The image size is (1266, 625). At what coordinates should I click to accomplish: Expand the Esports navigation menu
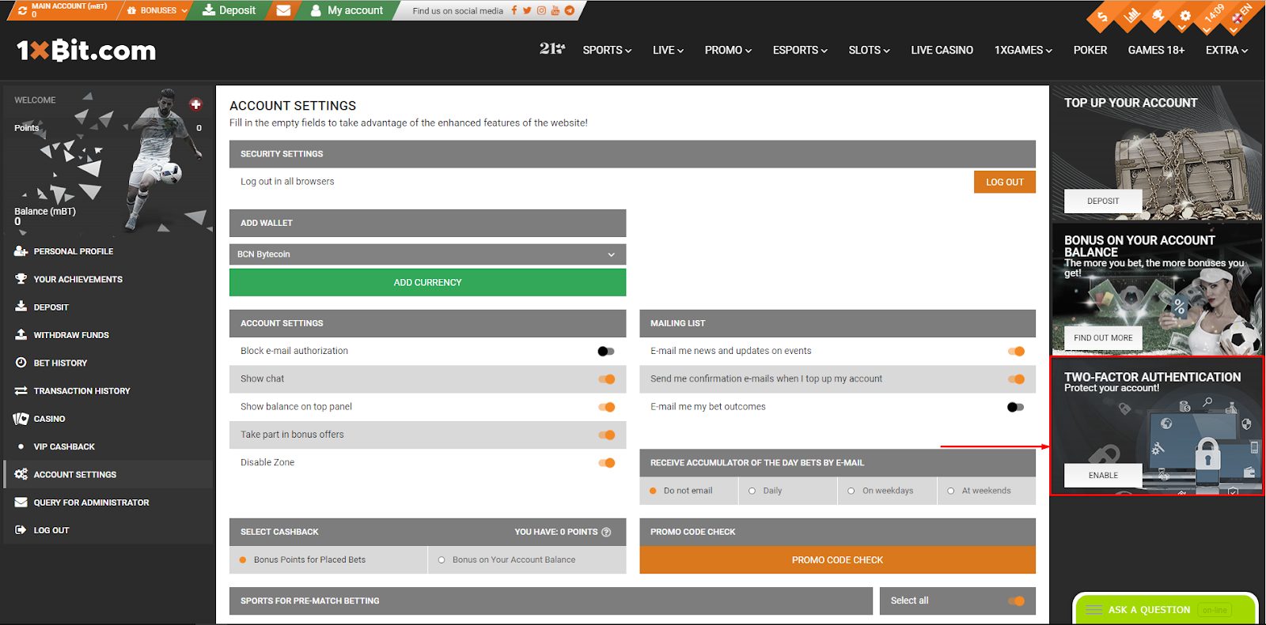(x=800, y=50)
